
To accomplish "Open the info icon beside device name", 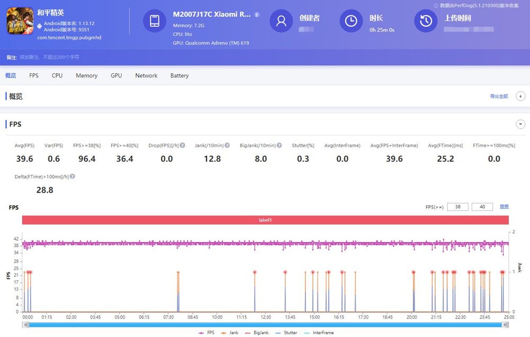I will pyautogui.click(x=257, y=14).
